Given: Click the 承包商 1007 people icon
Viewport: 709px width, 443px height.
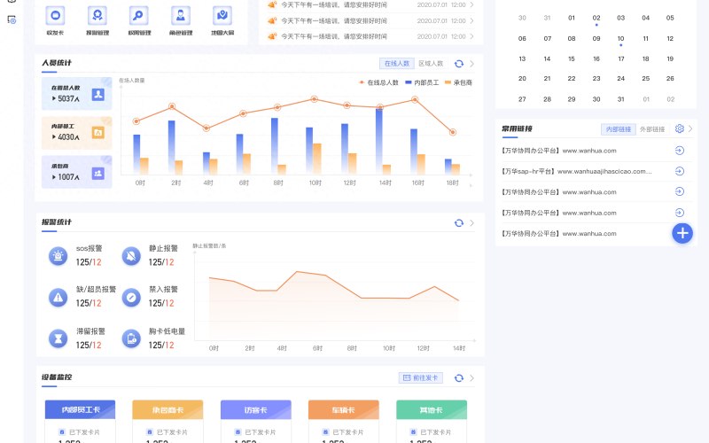Looking at the screenshot, I should tap(98, 173).
